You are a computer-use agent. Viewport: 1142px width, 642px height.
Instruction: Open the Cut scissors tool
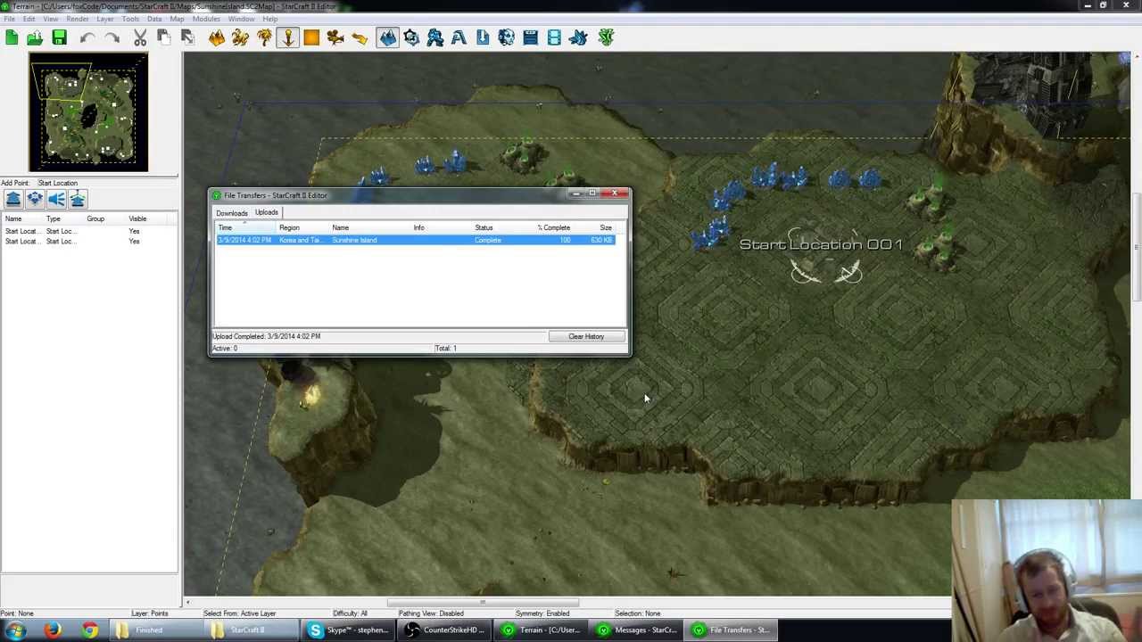[140, 37]
